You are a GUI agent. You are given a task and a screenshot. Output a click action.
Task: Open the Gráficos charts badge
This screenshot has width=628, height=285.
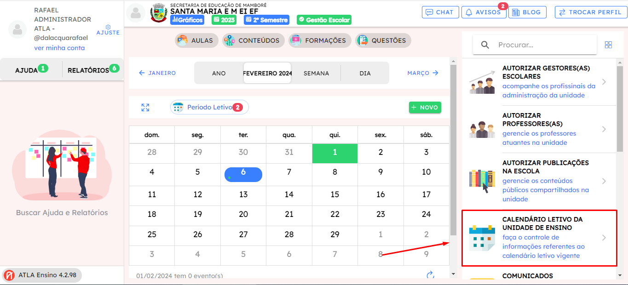click(187, 20)
